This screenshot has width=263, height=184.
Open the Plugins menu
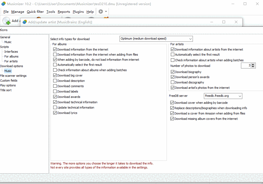point(78,12)
